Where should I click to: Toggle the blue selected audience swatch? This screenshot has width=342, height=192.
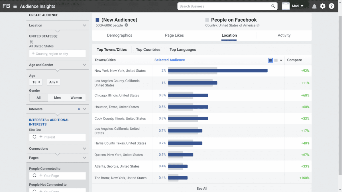270,60
